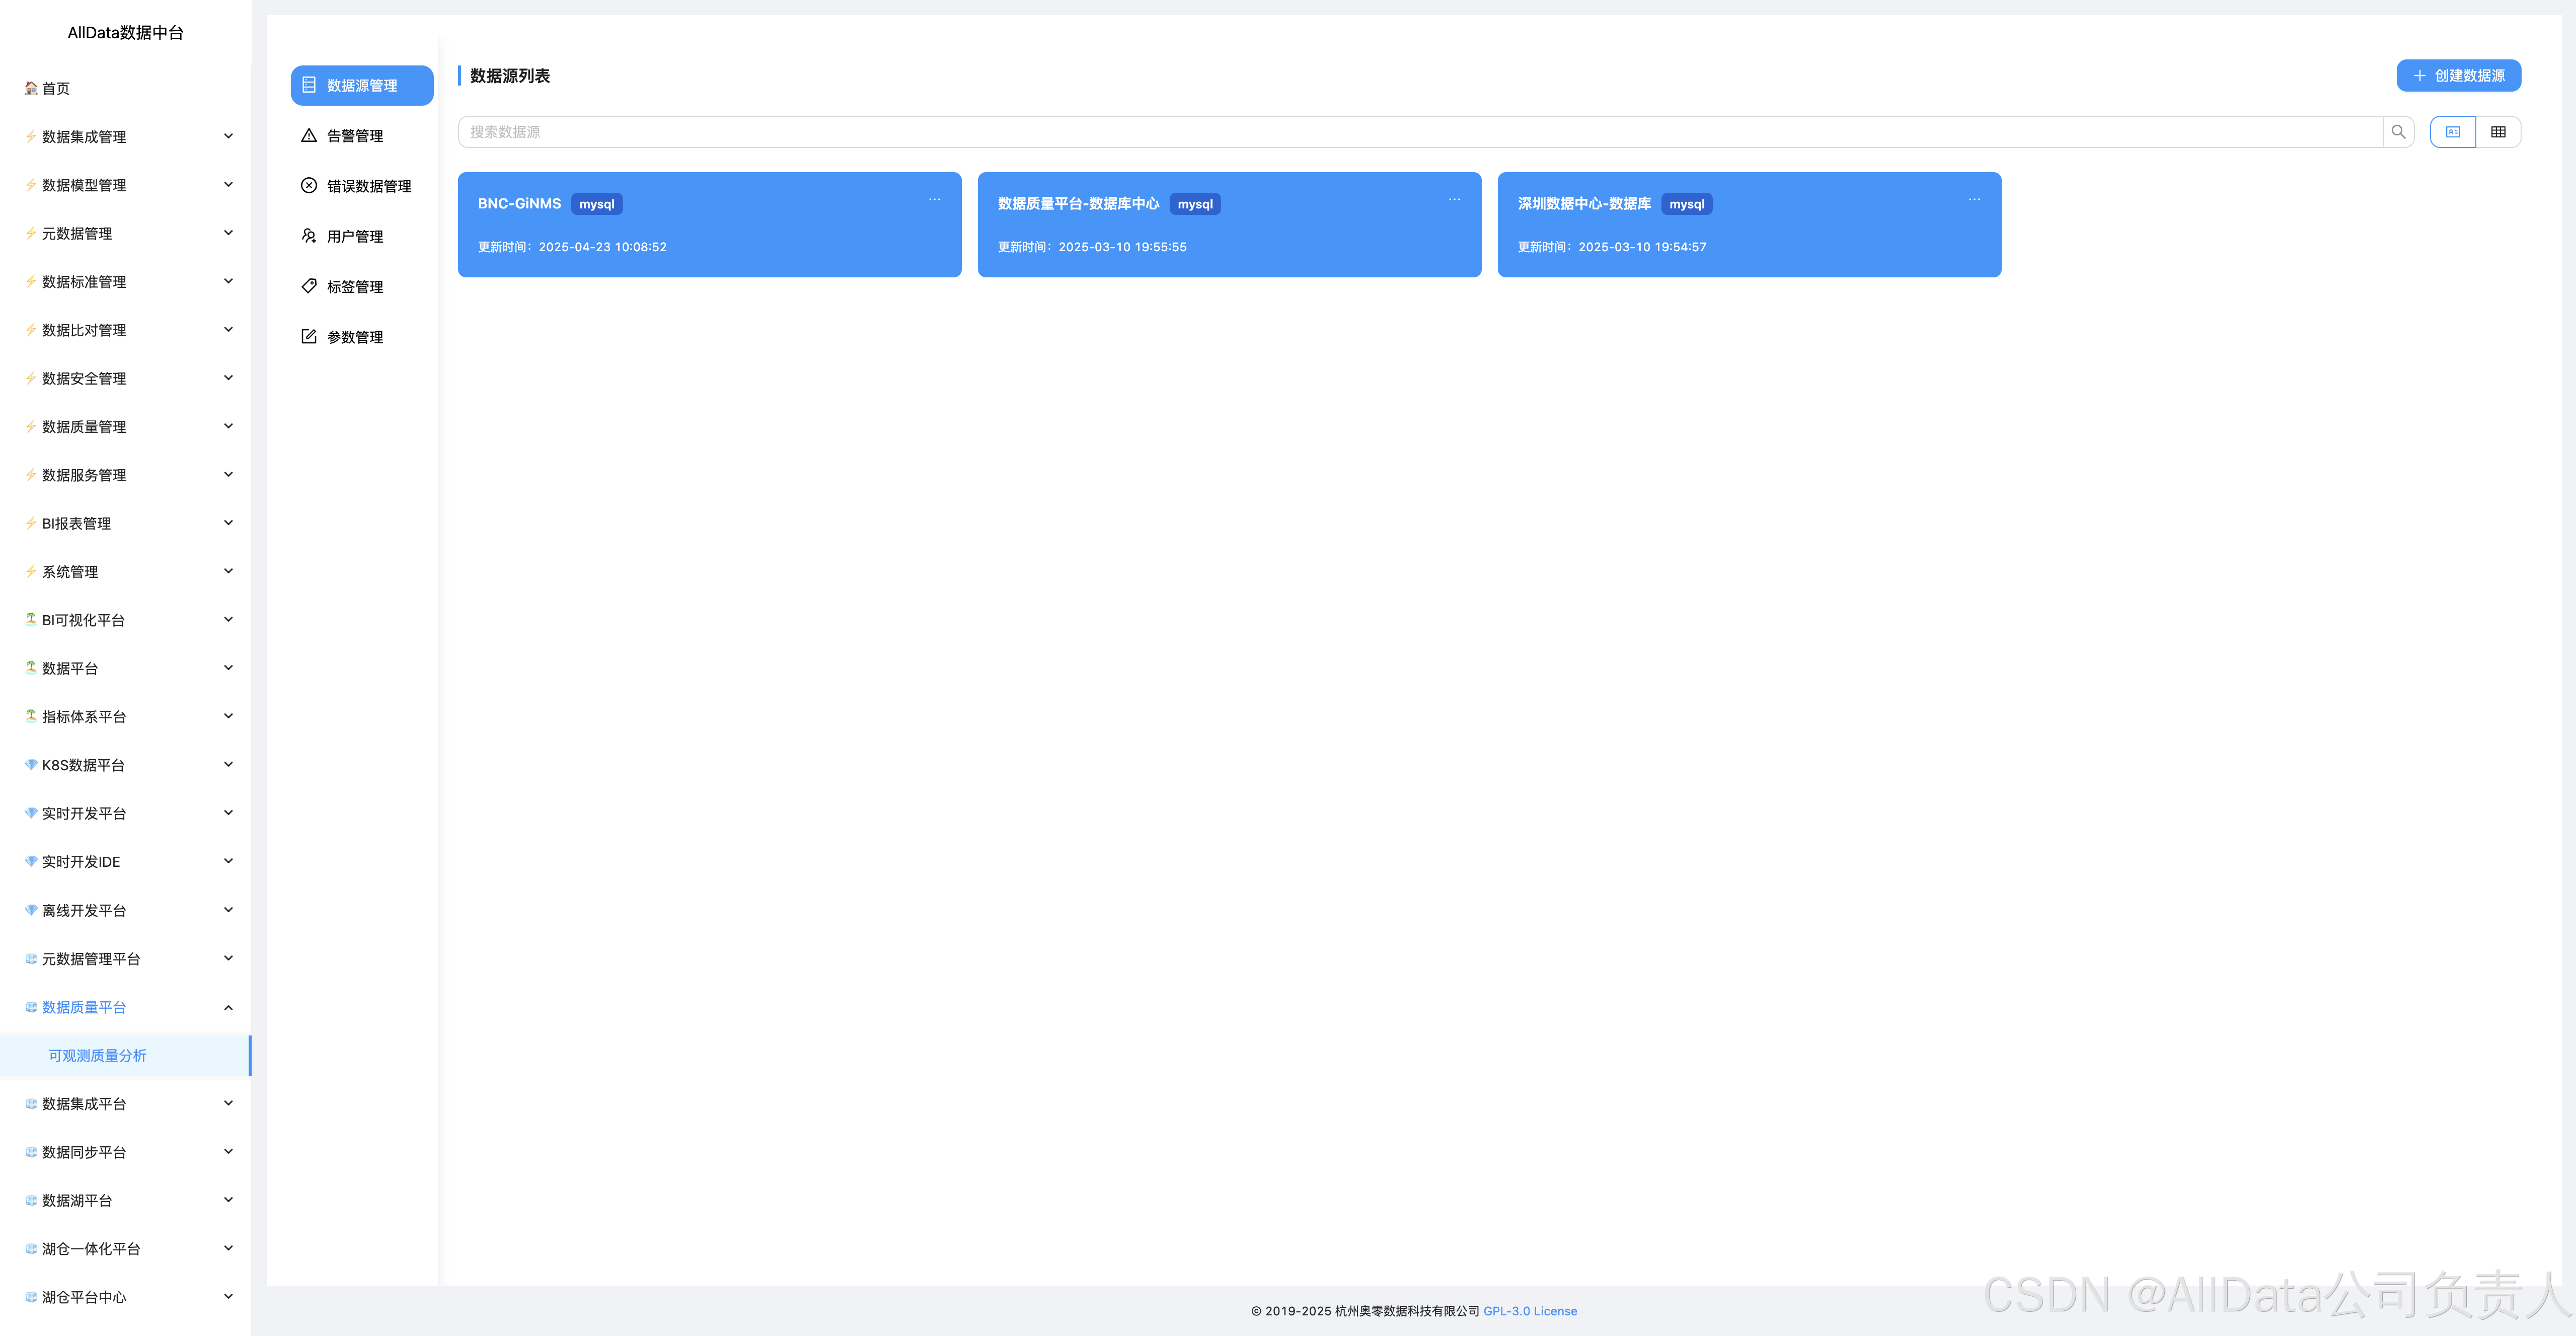This screenshot has width=2576, height=1336.
Task: Click the plus icon in 创建数据源
Action: pos(2419,76)
